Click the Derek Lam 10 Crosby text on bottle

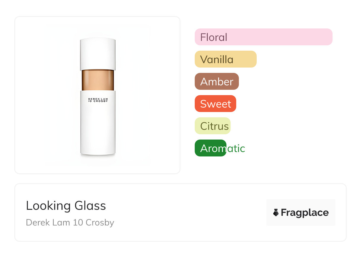pos(98,100)
